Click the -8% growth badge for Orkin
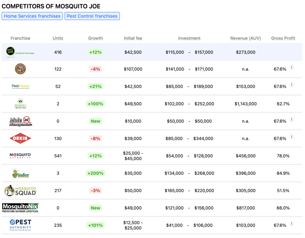 click(95, 139)
